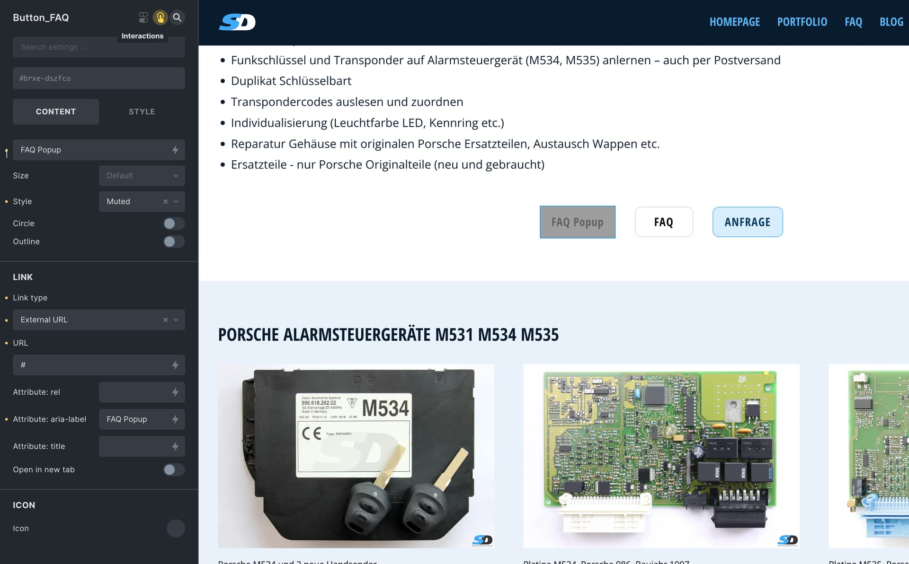Click the Ersatzteile - nur Porsche Originalteile item
The height and width of the screenshot is (564, 909).
[x=388, y=165]
